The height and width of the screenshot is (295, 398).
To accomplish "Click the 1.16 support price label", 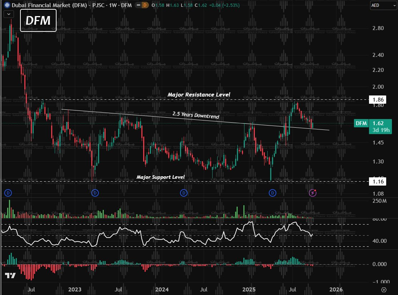I will [378, 181].
